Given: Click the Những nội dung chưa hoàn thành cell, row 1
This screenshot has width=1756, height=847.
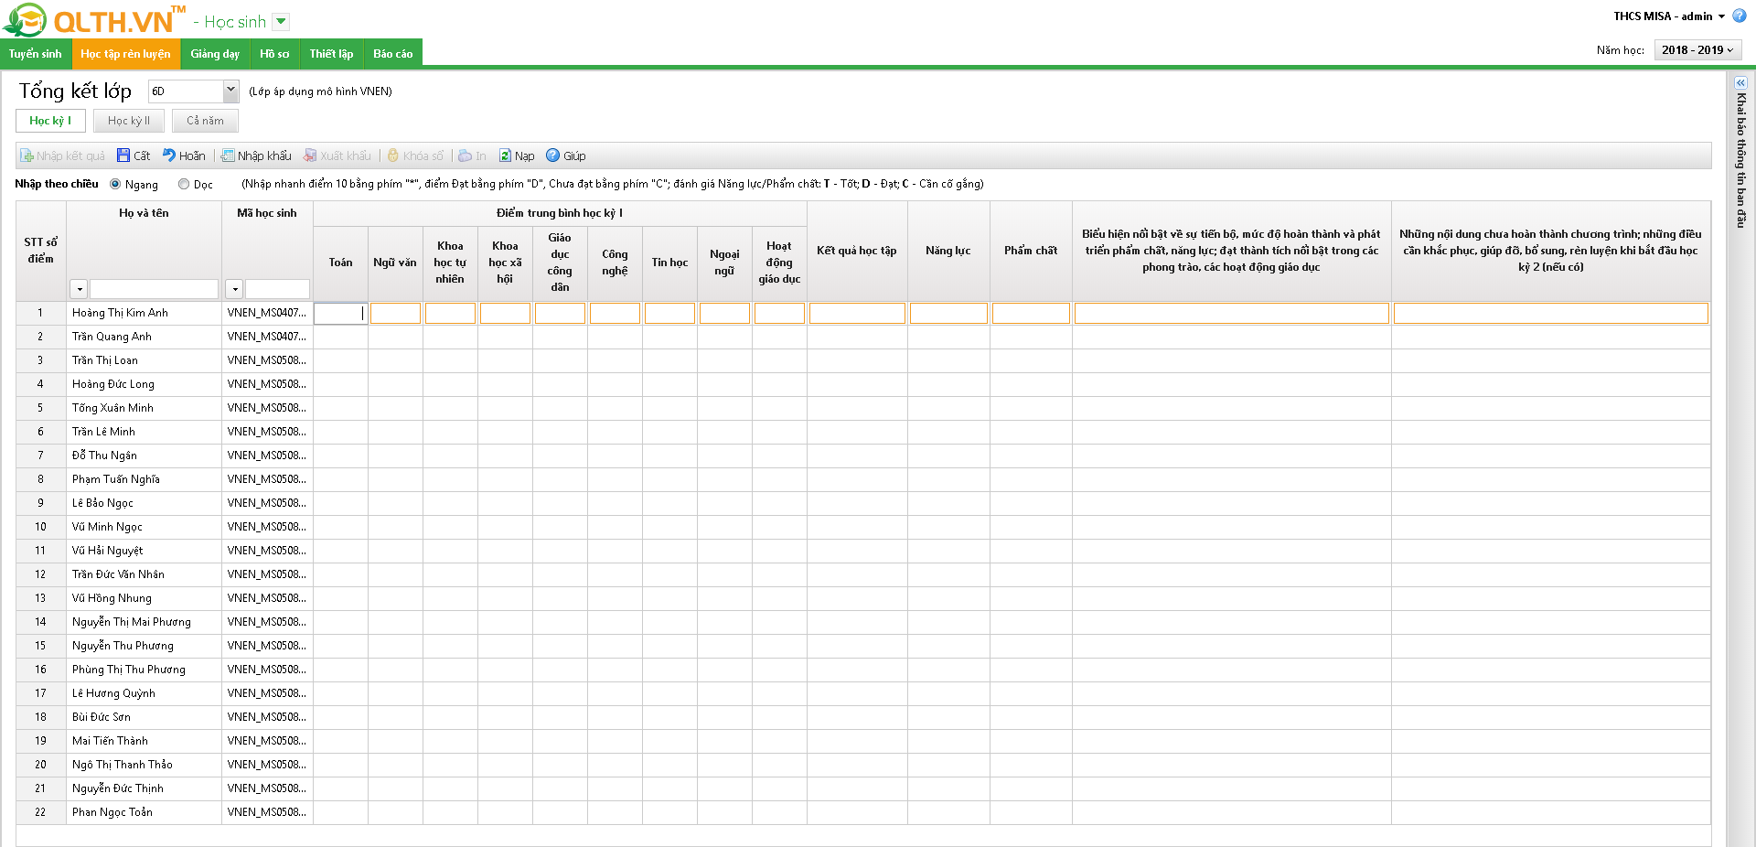Looking at the screenshot, I should click(1551, 314).
